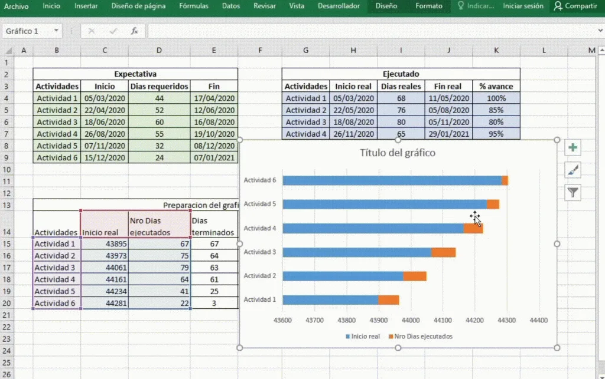Select cell with value 44281
The height and width of the screenshot is (379, 605).
pyautogui.click(x=105, y=303)
